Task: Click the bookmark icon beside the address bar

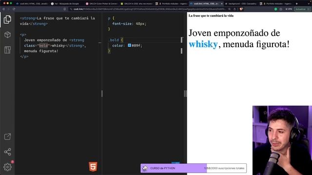Action: pos(65,9)
